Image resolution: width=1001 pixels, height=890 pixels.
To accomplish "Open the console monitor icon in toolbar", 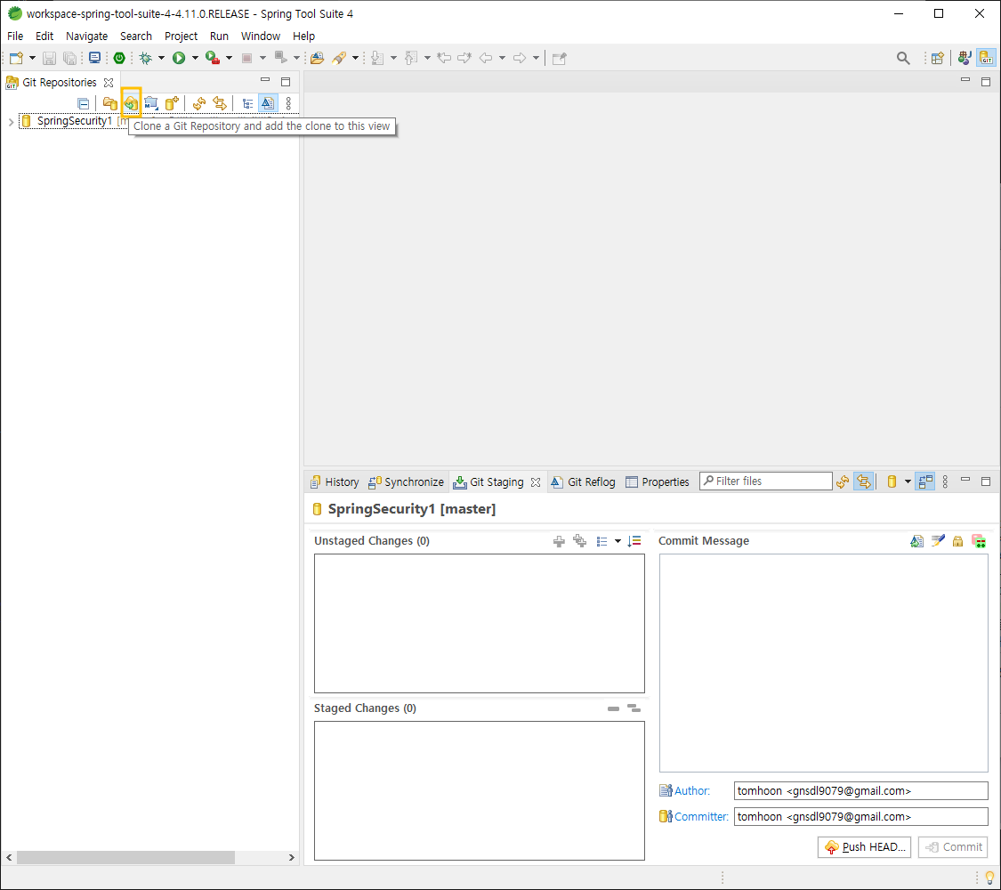I will (94, 58).
